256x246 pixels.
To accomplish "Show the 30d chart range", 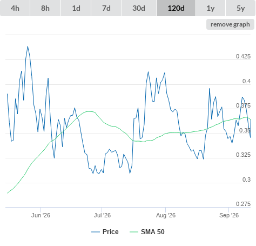I will (x=139, y=8).
